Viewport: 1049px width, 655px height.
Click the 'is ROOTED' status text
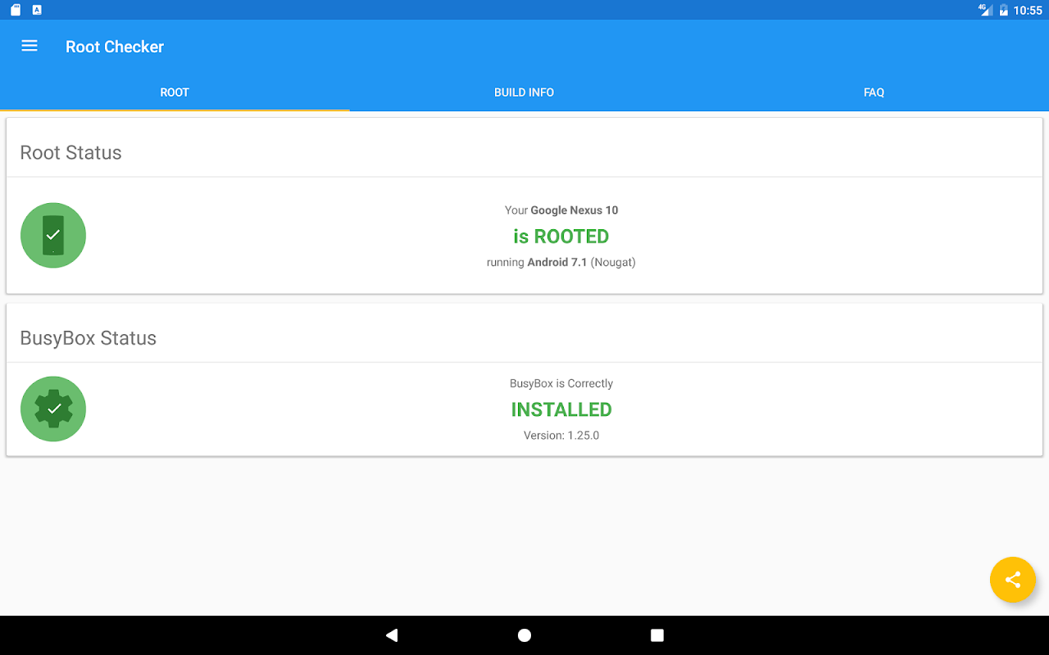pos(561,237)
